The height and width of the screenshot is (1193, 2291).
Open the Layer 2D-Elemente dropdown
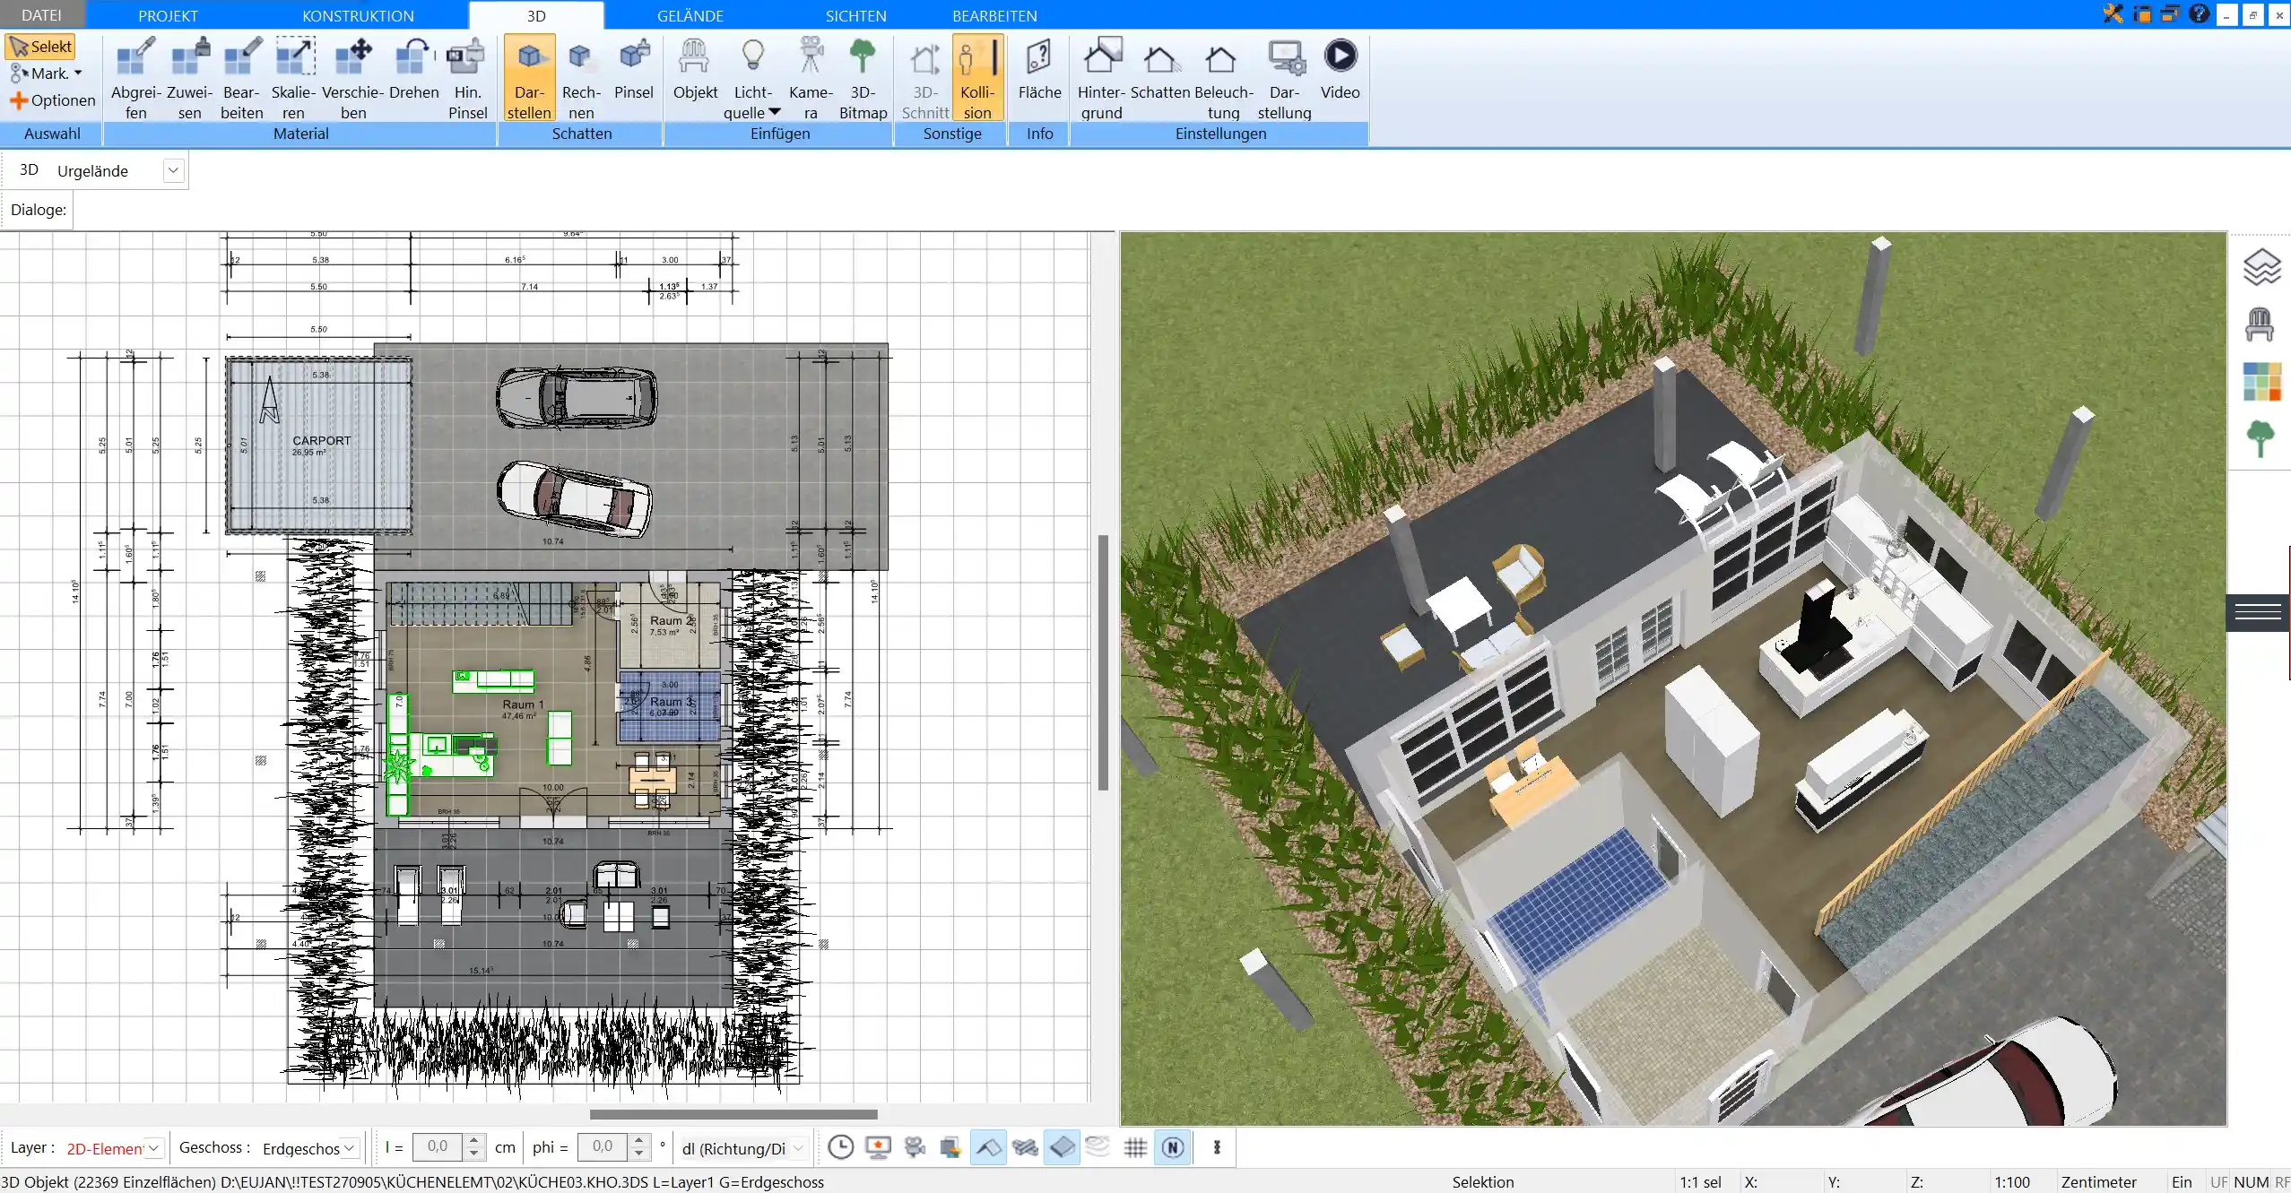pyautogui.click(x=154, y=1148)
